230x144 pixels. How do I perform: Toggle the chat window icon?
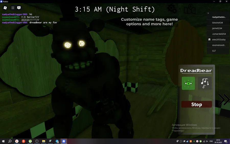(x=19, y=8)
